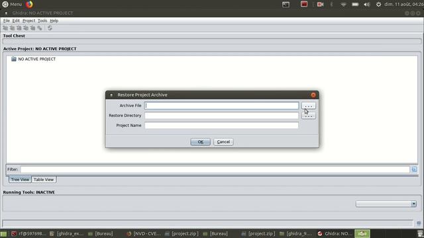The height and width of the screenshot is (238, 424).
Task: Click into the Restore Directory text field
Action: [221, 116]
